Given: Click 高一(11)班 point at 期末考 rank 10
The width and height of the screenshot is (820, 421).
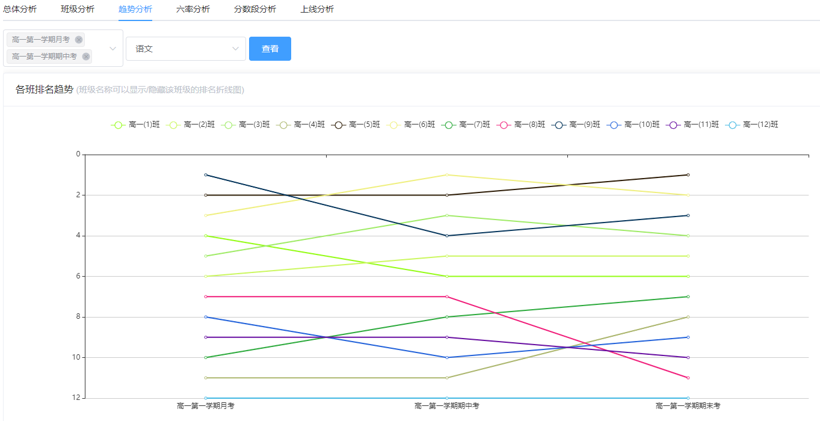Looking at the screenshot, I should click(688, 357).
